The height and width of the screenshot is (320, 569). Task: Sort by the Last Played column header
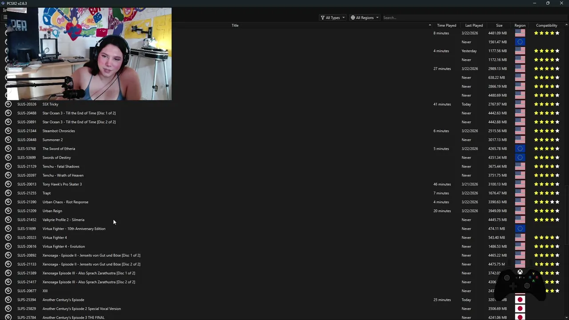474,25
